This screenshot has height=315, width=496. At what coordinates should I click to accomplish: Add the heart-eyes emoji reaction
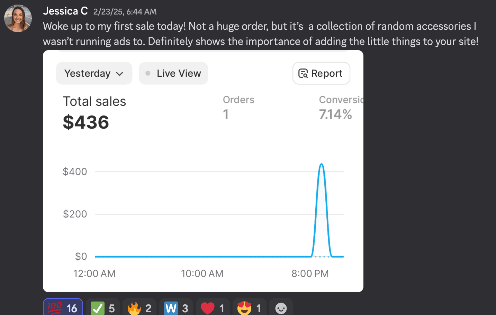click(x=249, y=307)
